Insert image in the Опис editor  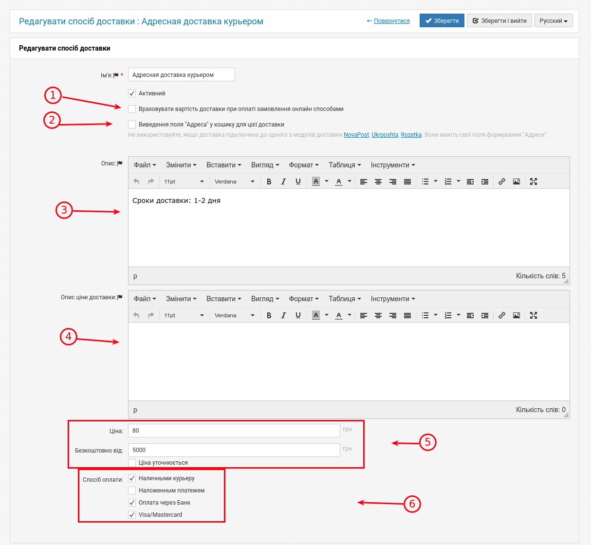(x=517, y=182)
